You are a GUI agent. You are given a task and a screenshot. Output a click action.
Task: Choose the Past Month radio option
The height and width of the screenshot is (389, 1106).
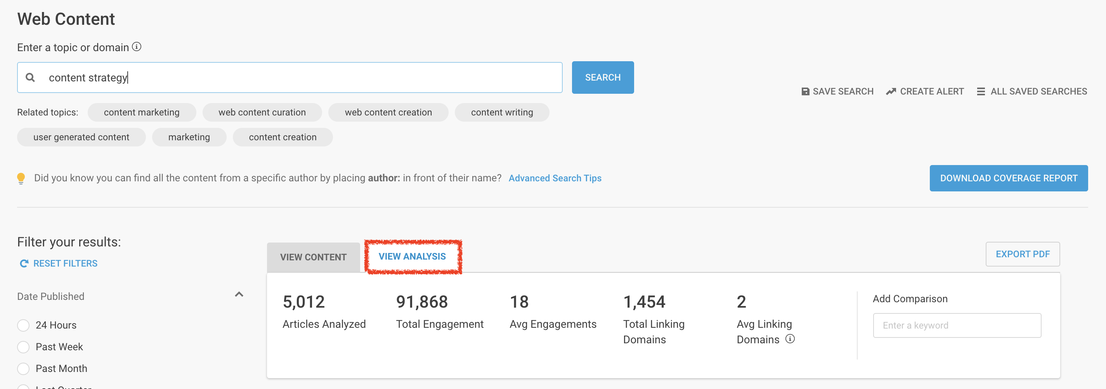pos(23,368)
